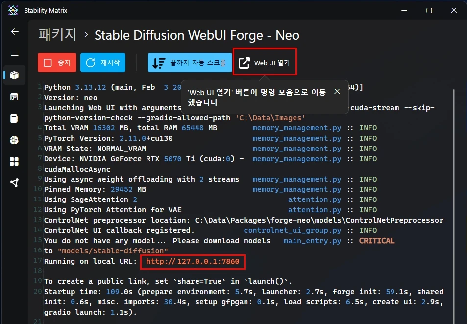
Task: Click the 'Pinned Memory: 29452 MB' line
Action: click(x=95, y=189)
